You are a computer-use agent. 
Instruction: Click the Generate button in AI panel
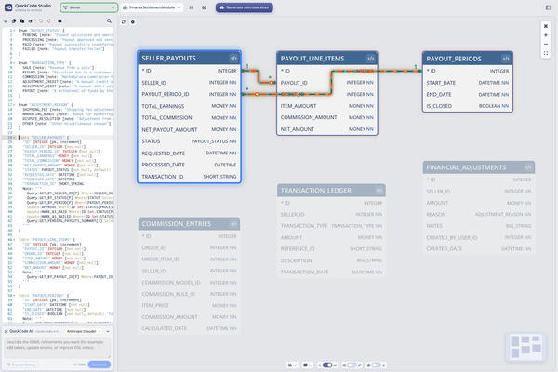click(100, 365)
